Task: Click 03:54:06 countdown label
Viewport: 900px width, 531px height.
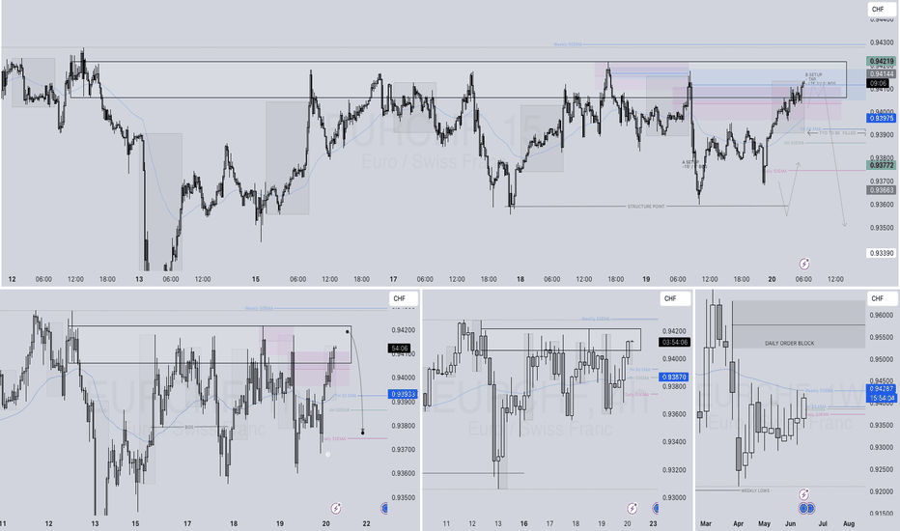Action: tap(674, 342)
